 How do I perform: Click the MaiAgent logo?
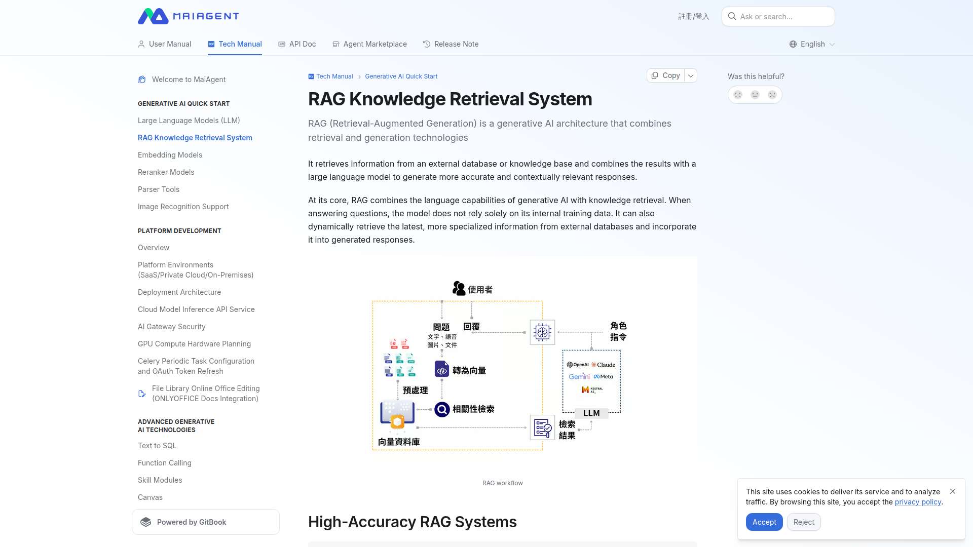(x=188, y=16)
